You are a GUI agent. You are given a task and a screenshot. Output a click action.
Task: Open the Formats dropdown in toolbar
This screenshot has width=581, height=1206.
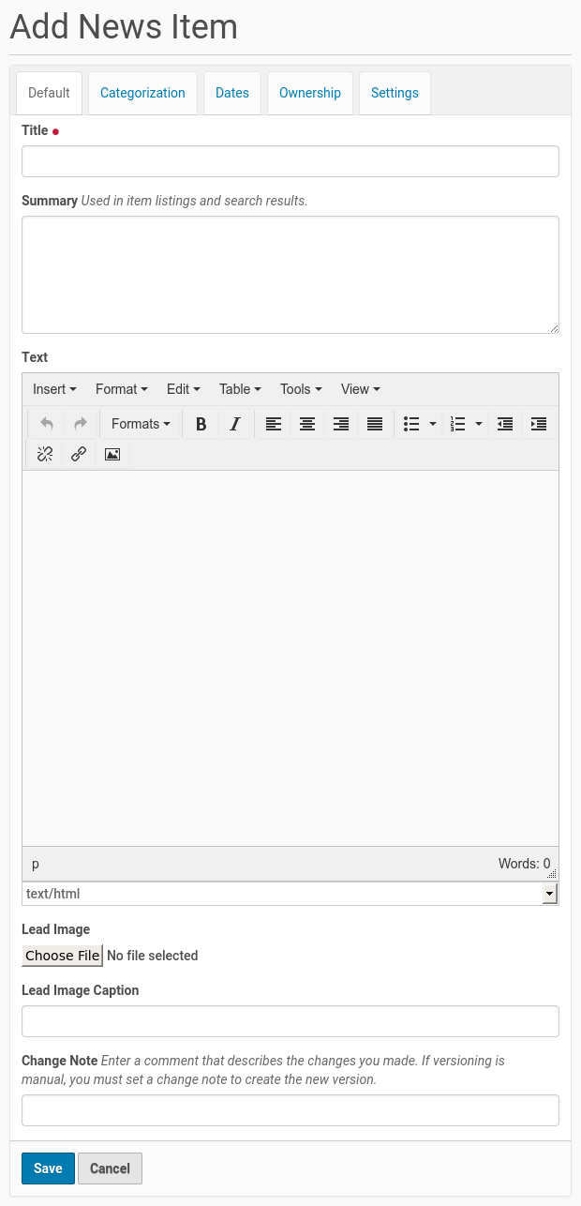click(x=141, y=424)
